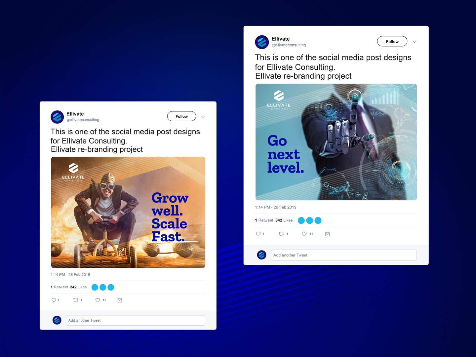Click the reply icon on the right tweet
This screenshot has height=357, width=476.
[258, 234]
